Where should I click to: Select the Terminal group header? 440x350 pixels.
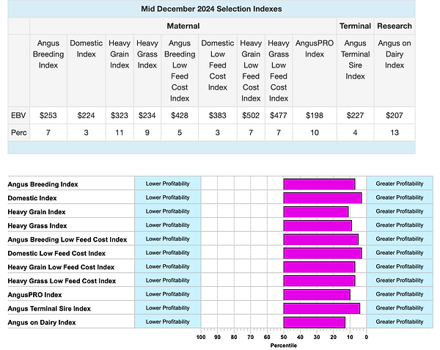[x=355, y=26]
